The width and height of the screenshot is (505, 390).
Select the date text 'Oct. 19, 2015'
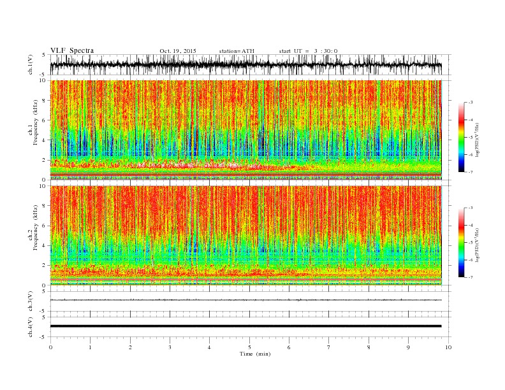(178, 51)
